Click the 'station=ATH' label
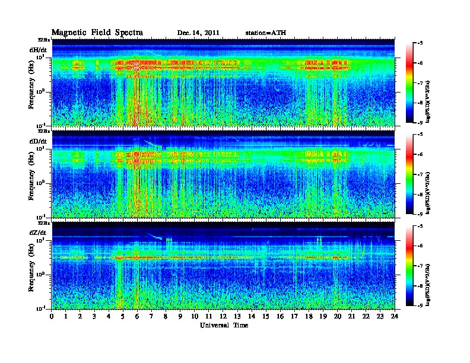 pos(266,33)
